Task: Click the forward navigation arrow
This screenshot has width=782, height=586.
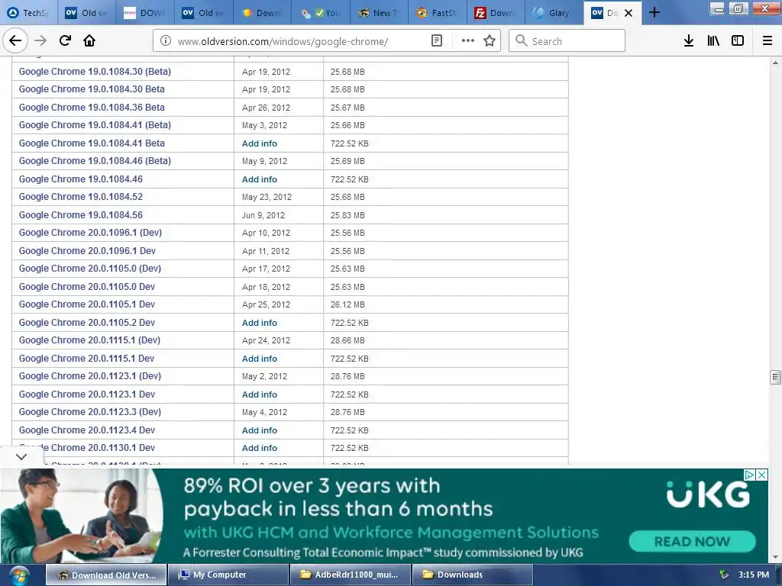Action: point(40,40)
